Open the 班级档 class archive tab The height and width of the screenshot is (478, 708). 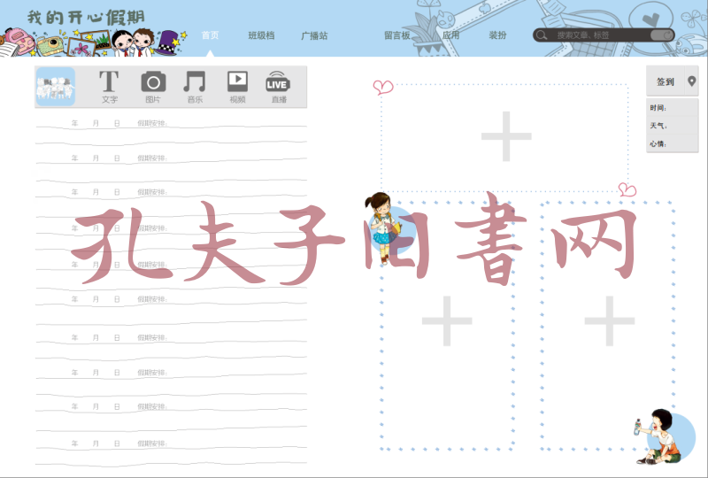[261, 35]
